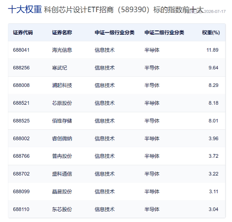Click 半导体 in the 芯原股份 row
The height and width of the screenshot is (222, 232).
152,103
